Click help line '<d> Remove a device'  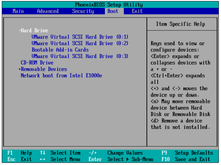(x=176, y=121)
